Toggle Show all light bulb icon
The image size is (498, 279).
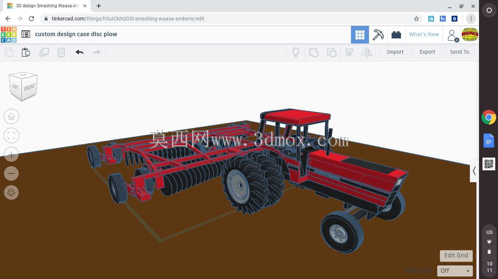(296, 52)
